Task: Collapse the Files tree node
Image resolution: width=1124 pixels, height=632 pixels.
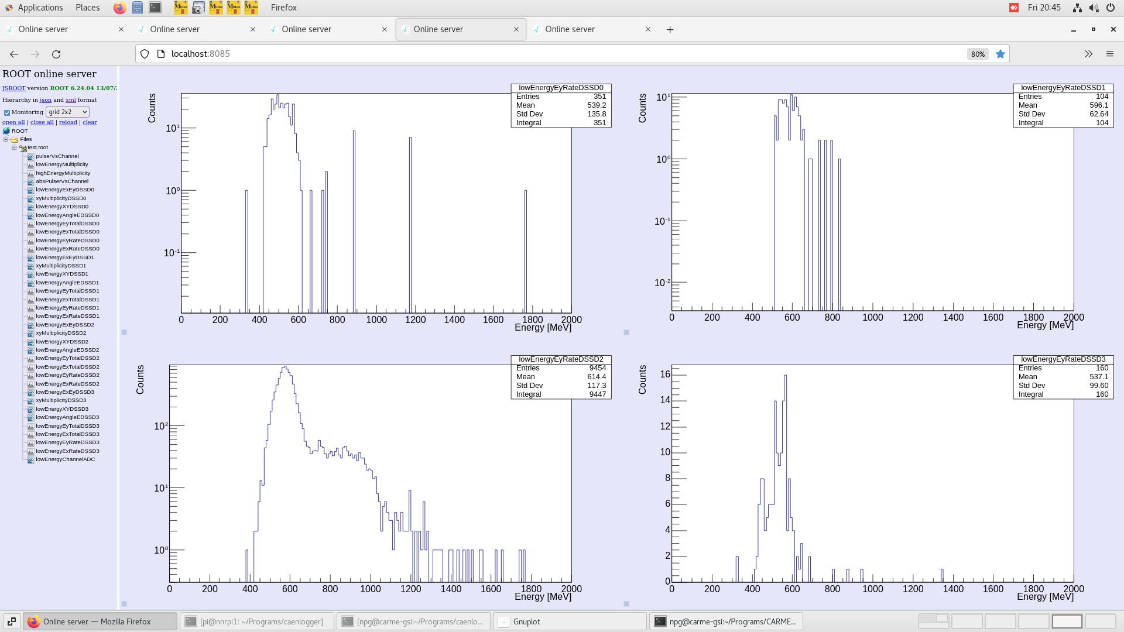Action: coord(6,140)
